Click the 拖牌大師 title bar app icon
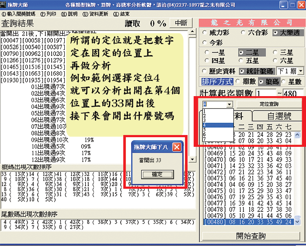Image resolution: width=306 pixels, height=246 pixels. 3,5
